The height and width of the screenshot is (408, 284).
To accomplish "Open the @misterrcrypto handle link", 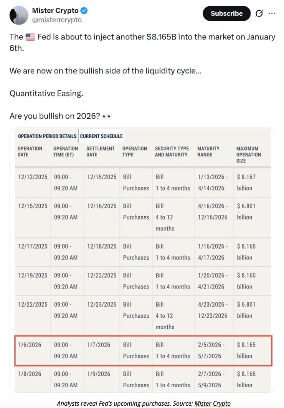I will coord(57,20).
